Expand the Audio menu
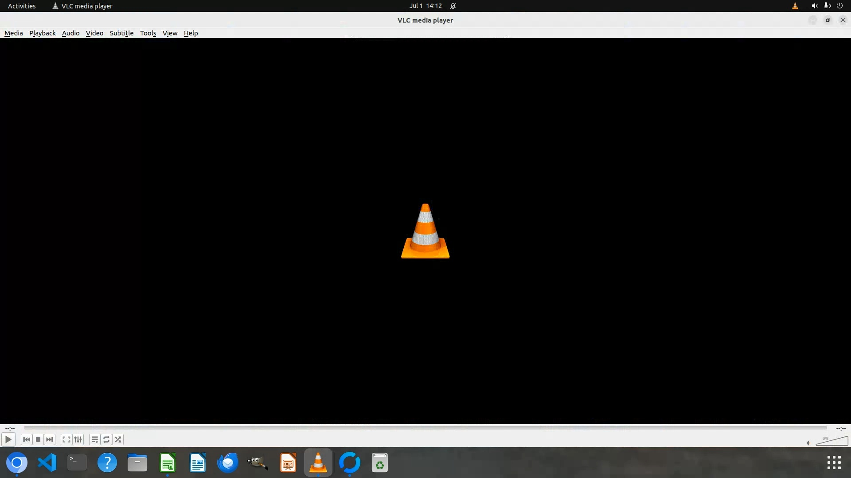 point(70,33)
